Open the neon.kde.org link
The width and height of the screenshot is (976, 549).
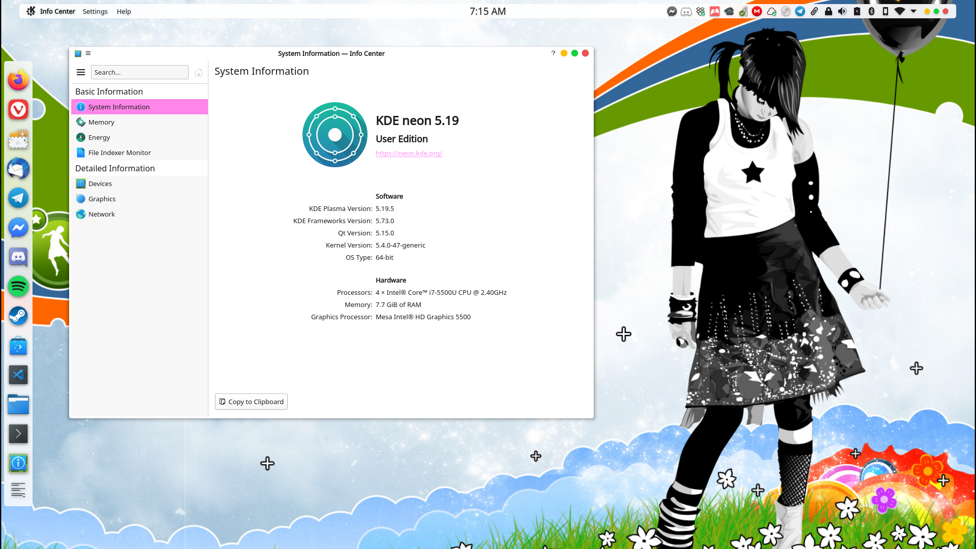[x=409, y=153]
